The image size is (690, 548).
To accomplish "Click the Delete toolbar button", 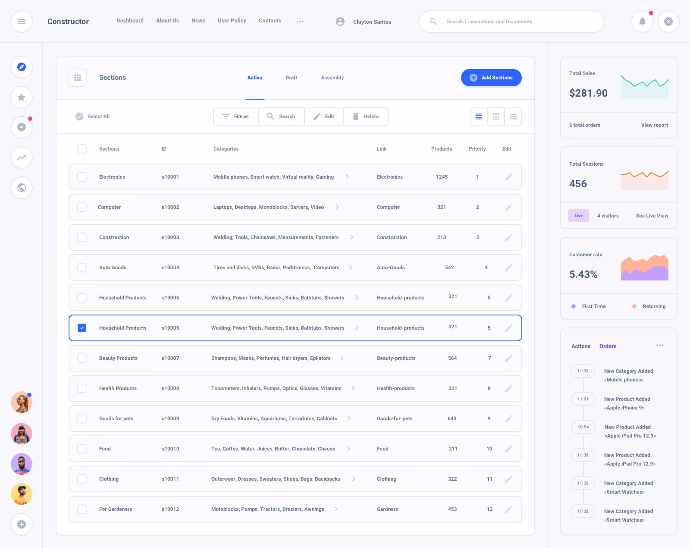I will point(366,117).
